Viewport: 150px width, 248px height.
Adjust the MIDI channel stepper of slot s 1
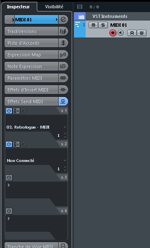click(x=65, y=135)
